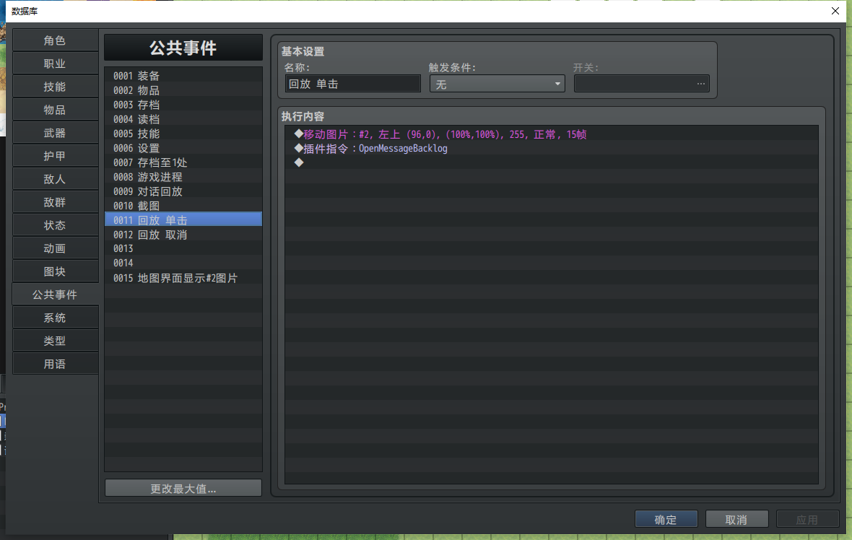Select common event 0011 回放 单击
This screenshot has height=540, width=852.
click(x=183, y=220)
